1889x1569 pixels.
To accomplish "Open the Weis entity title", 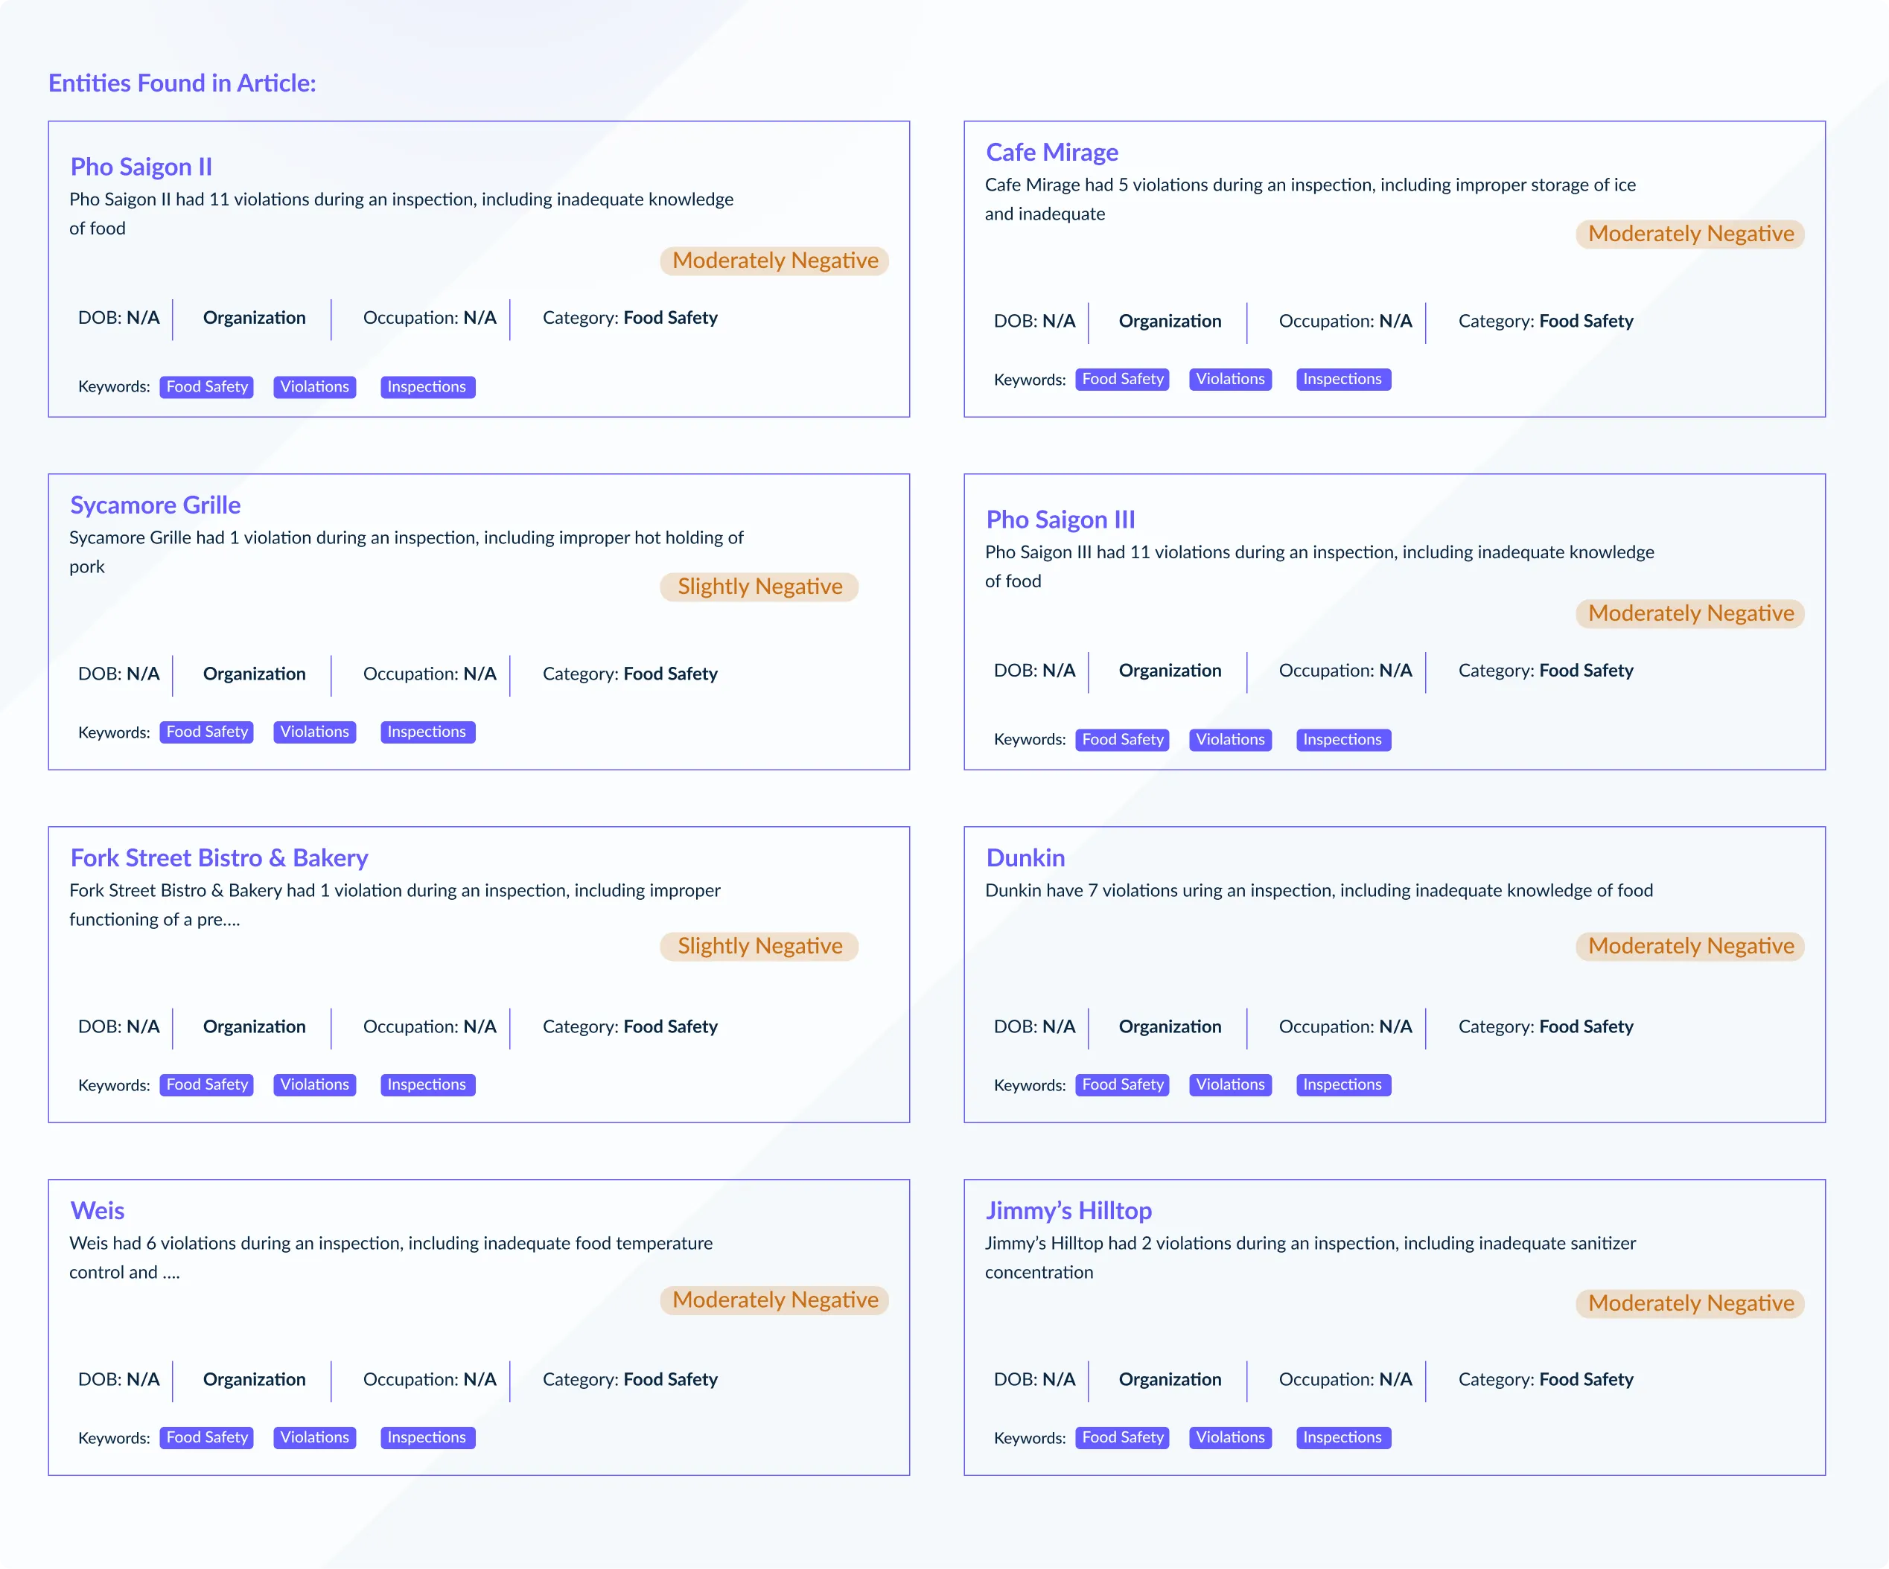I will tap(97, 1209).
